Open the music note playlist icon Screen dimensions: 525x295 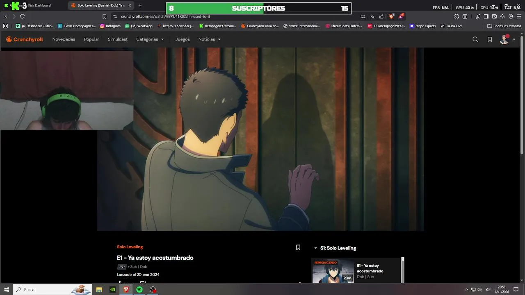(x=478, y=16)
